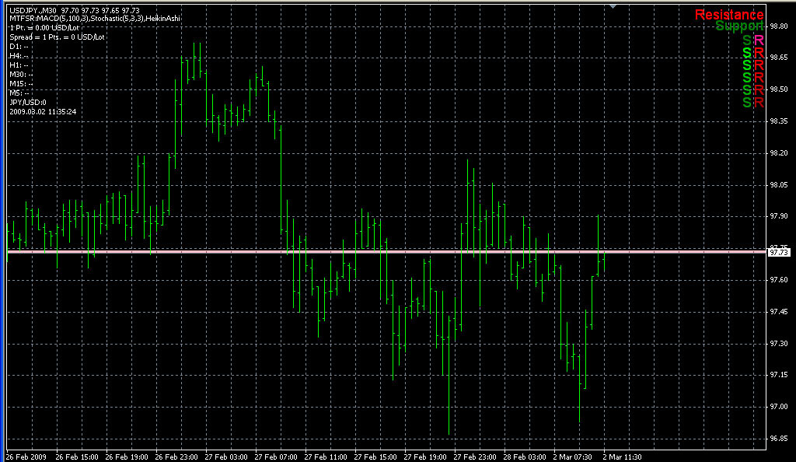Click the D1 timeframe label
This screenshot has height=462, width=796.
click(16, 47)
